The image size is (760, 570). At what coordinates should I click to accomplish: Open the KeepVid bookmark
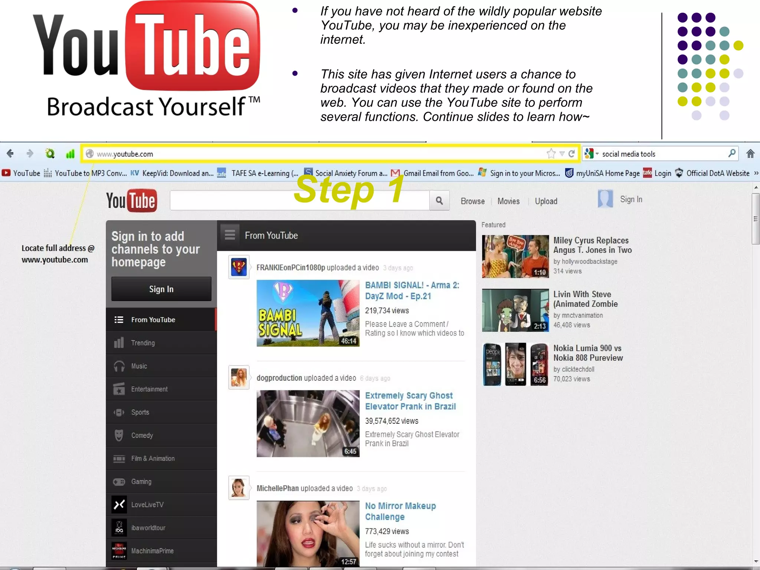coord(172,173)
